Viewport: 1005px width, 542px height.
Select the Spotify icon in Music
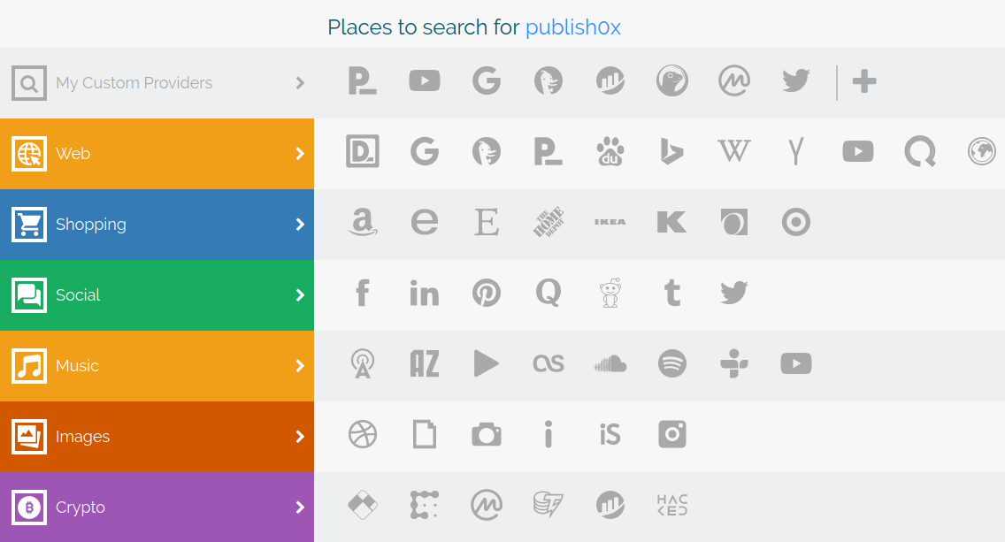(x=672, y=364)
